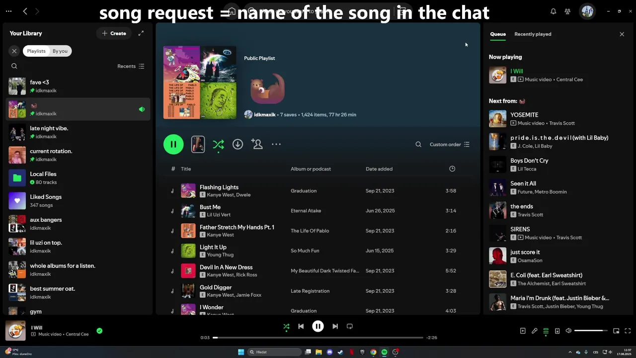
Task: Open the current rotation. playlist
Action: [78, 155]
